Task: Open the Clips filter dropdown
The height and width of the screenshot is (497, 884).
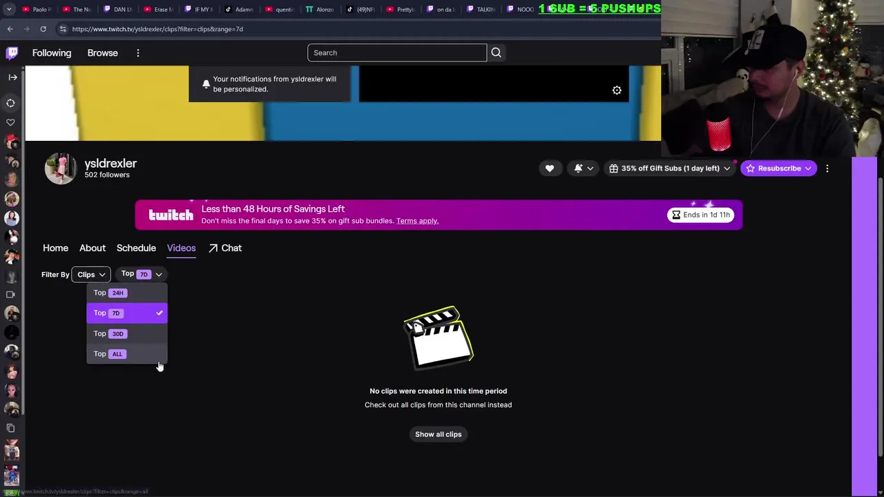Action: pos(91,275)
